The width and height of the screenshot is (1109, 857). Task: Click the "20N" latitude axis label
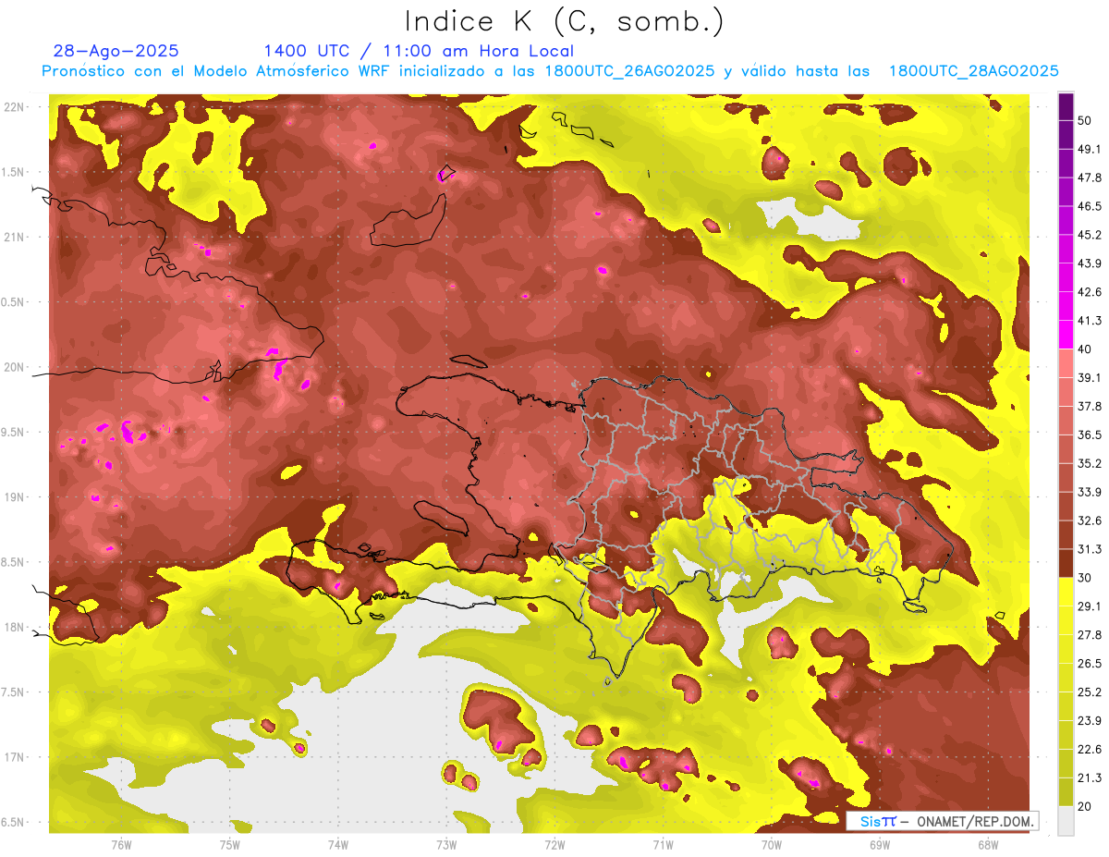point(15,368)
